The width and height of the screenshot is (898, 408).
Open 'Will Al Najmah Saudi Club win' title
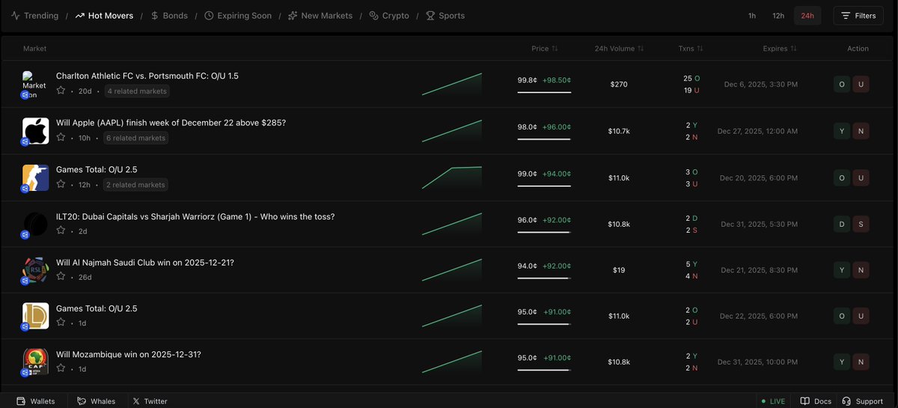pyautogui.click(x=145, y=263)
